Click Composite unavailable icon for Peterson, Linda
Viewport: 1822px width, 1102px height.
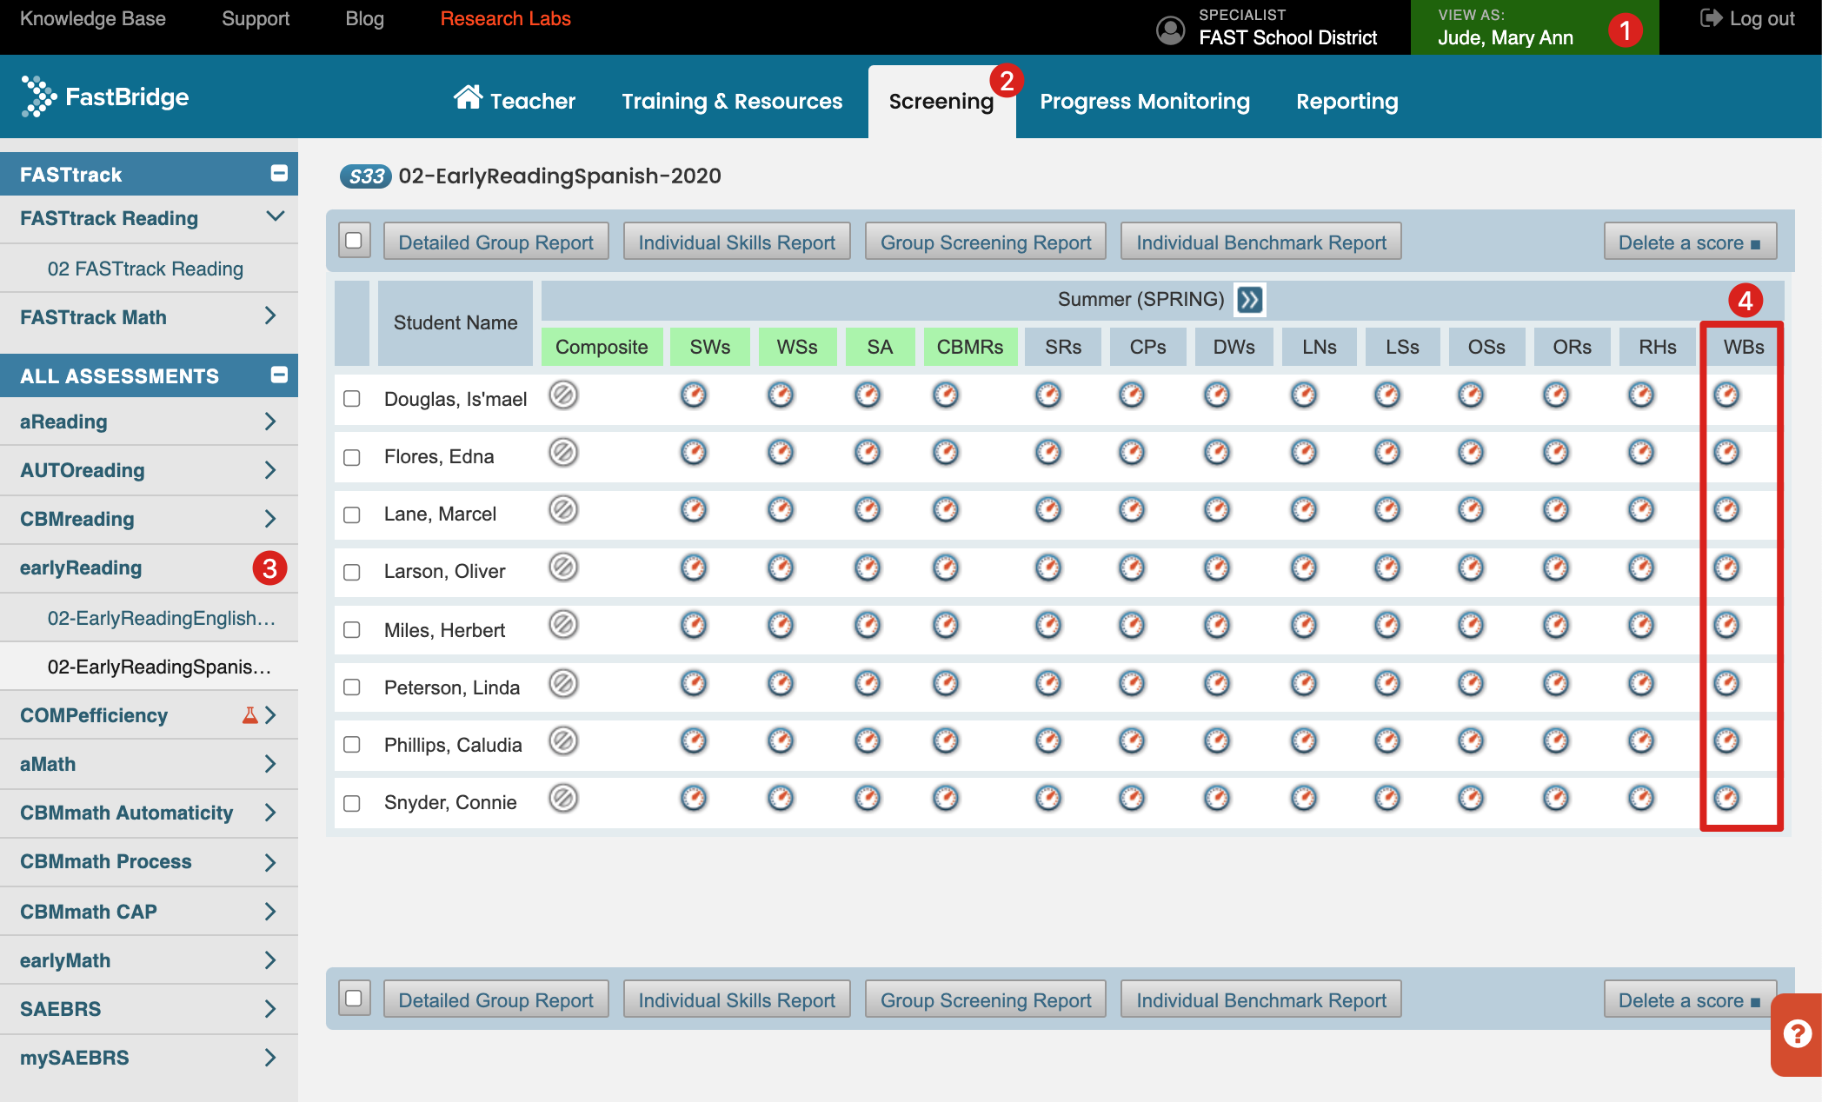[563, 684]
